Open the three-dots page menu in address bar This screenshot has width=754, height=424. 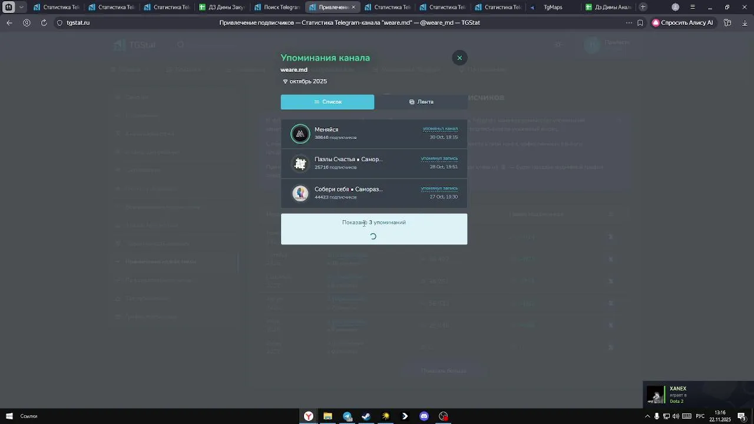coord(629,23)
